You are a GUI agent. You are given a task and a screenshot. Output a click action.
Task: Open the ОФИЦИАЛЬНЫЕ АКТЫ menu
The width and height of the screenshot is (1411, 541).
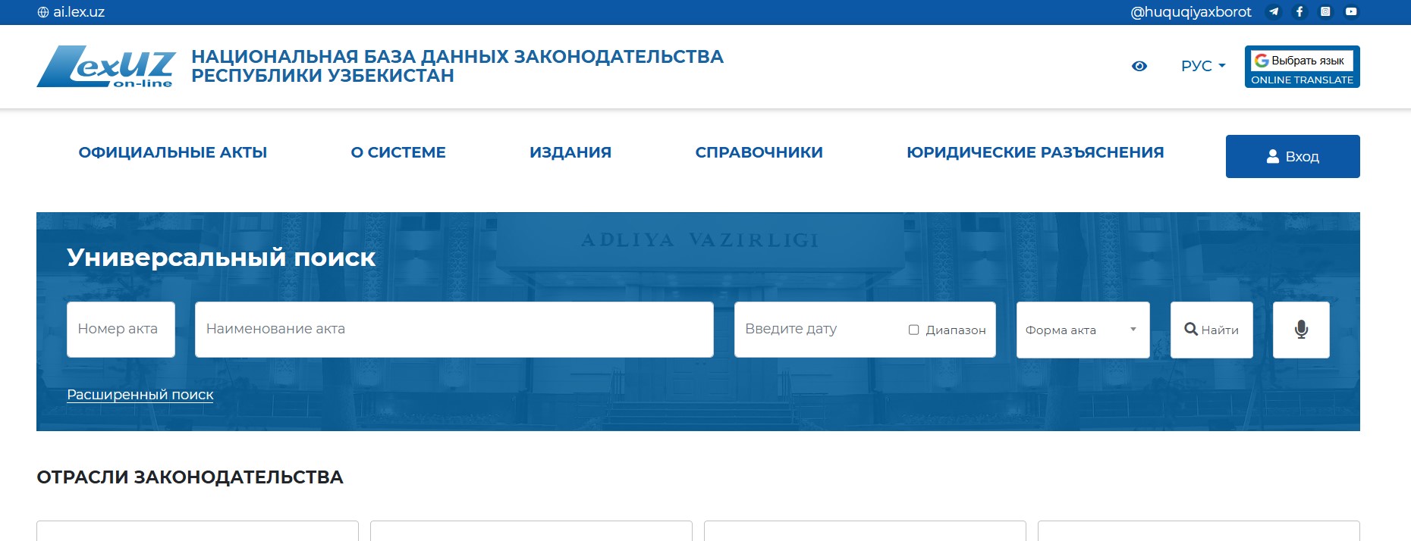point(173,152)
